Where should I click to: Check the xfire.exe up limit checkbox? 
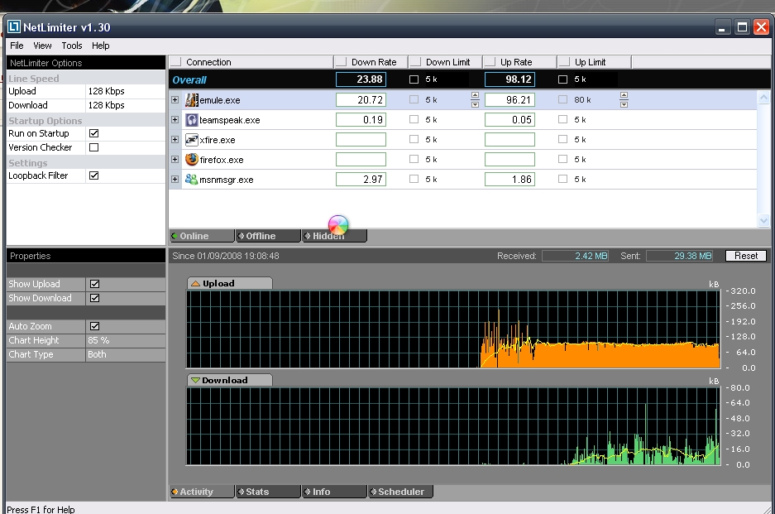pos(563,139)
